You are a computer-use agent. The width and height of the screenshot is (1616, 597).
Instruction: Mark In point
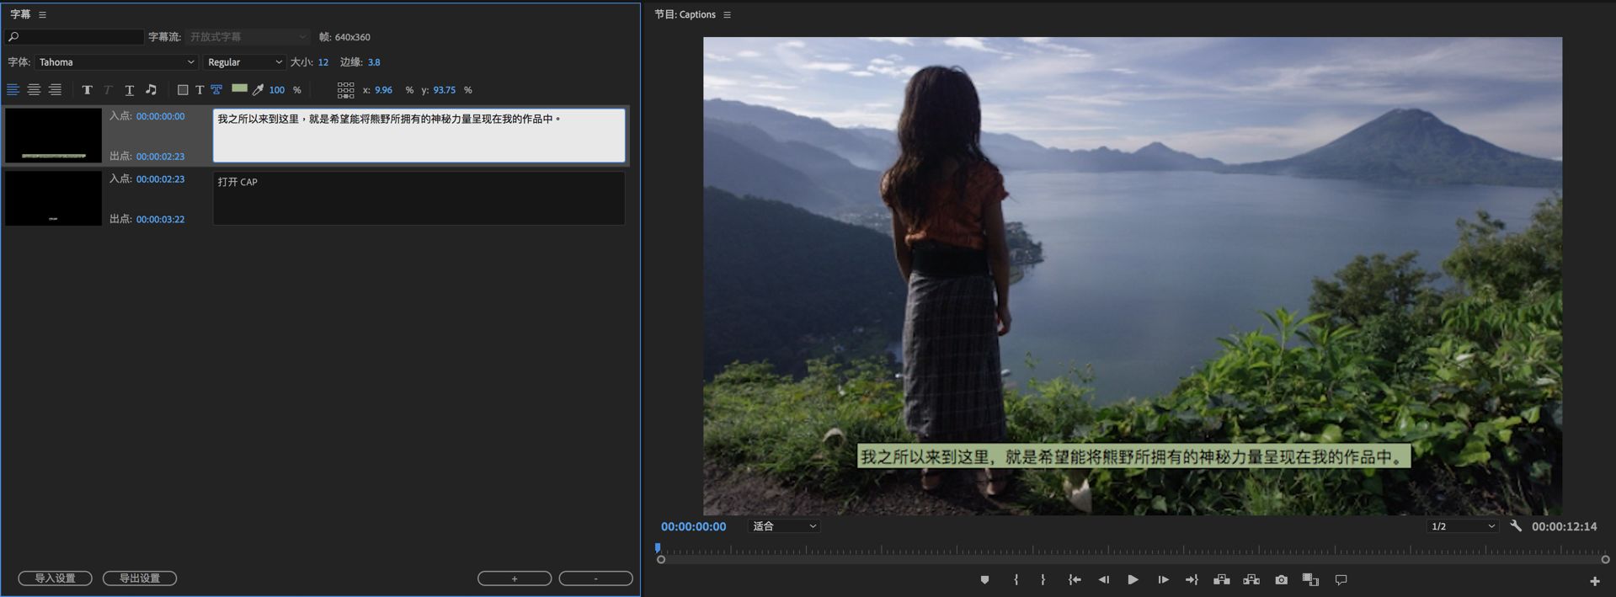pos(1016,580)
